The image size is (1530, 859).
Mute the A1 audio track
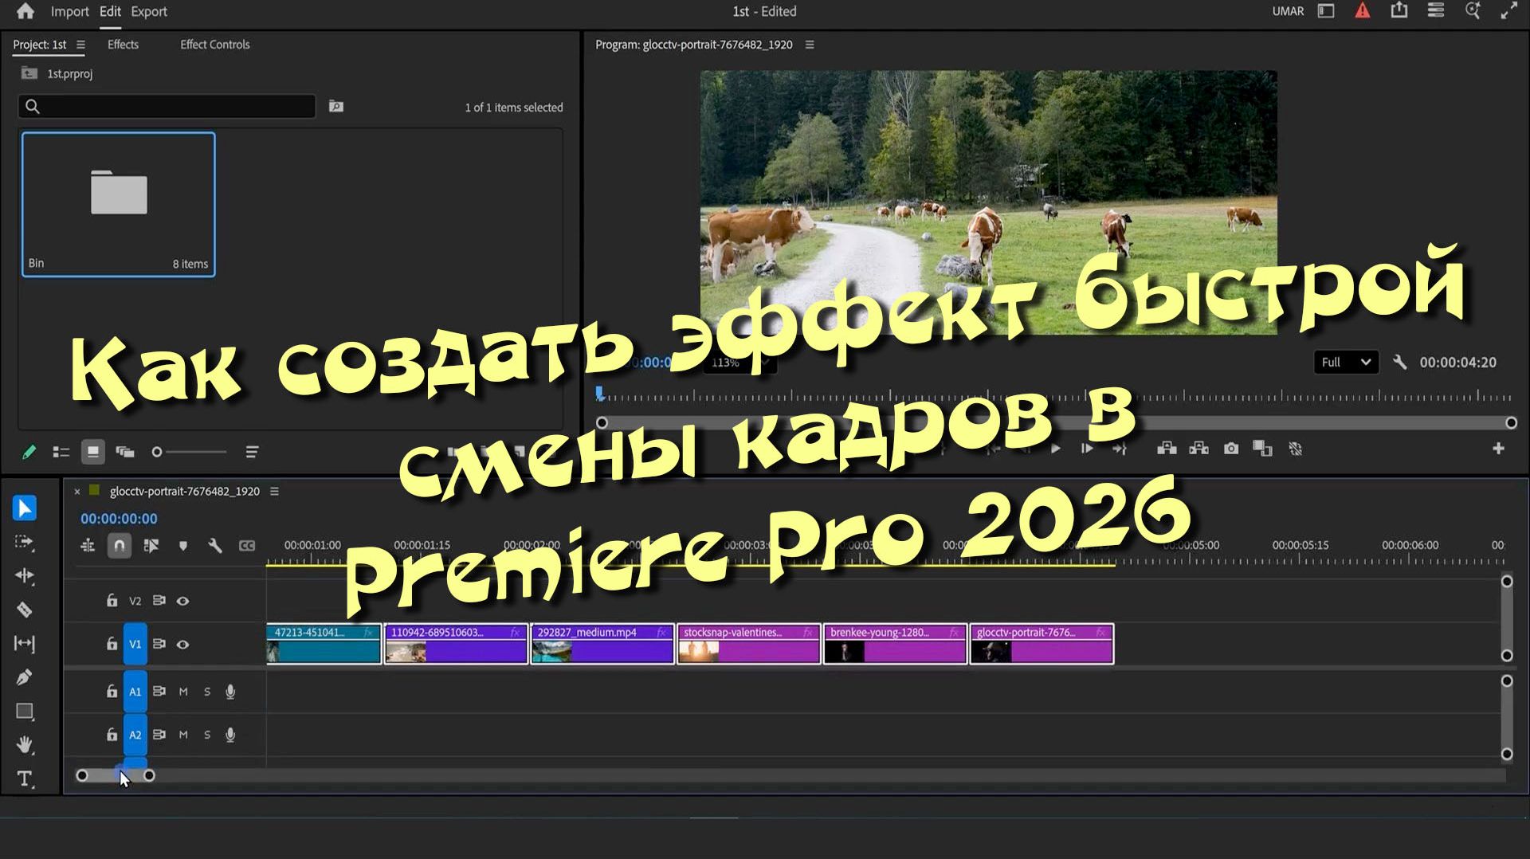click(183, 692)
